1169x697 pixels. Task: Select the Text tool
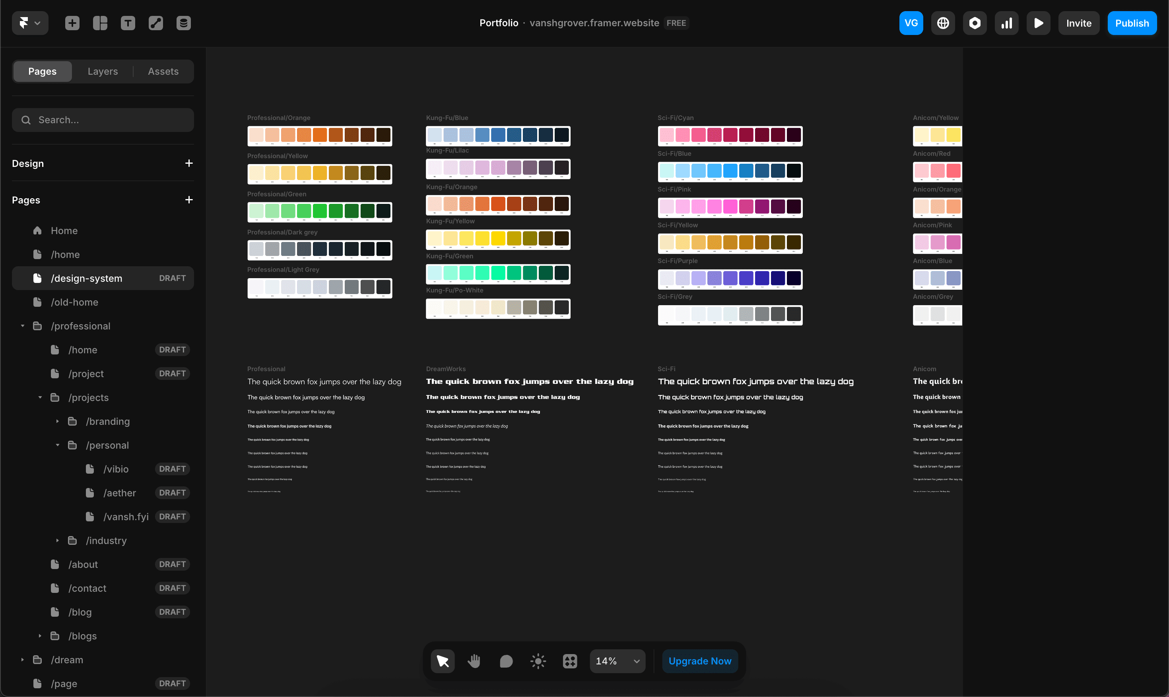[128, 23]
